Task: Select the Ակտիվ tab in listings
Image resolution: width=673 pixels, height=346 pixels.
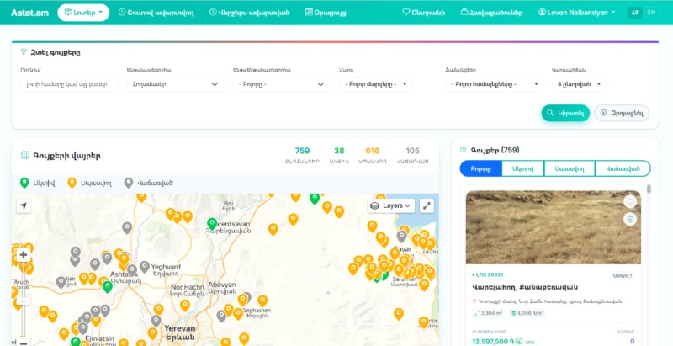Action: pos(522,168)
